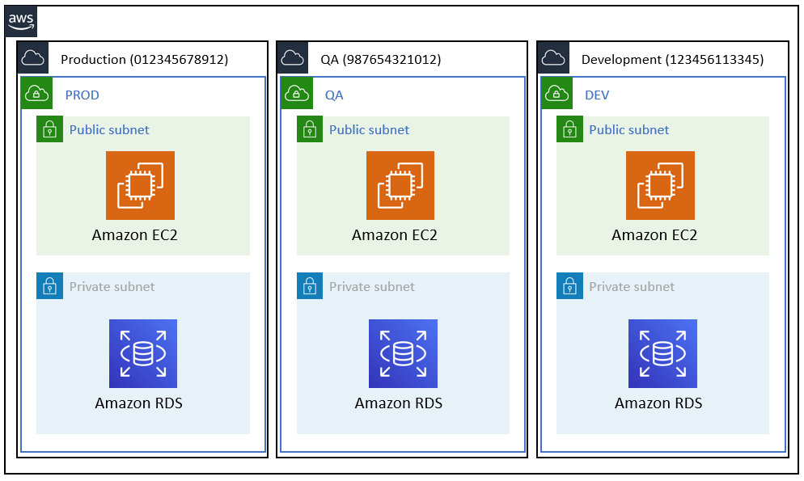Viewport: 804px width, 481px height.
Task: Select the RDS icon in QA VPC
Action: (403, 353)
